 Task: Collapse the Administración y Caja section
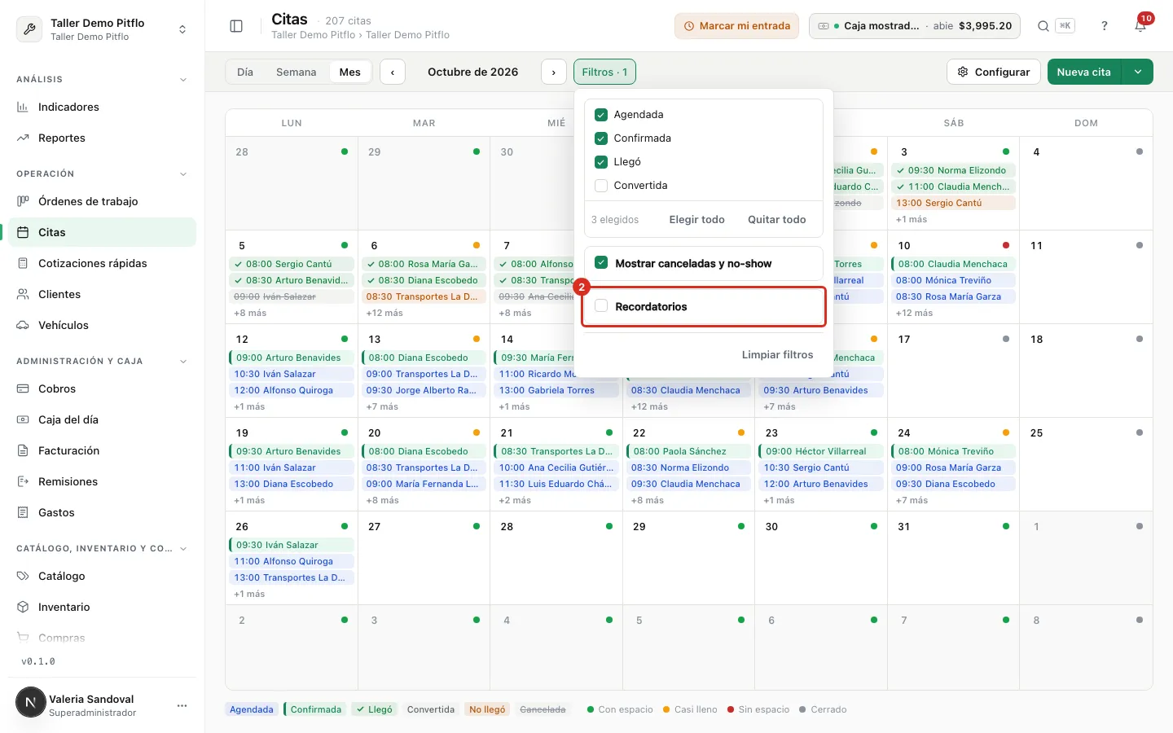[182, 362]
